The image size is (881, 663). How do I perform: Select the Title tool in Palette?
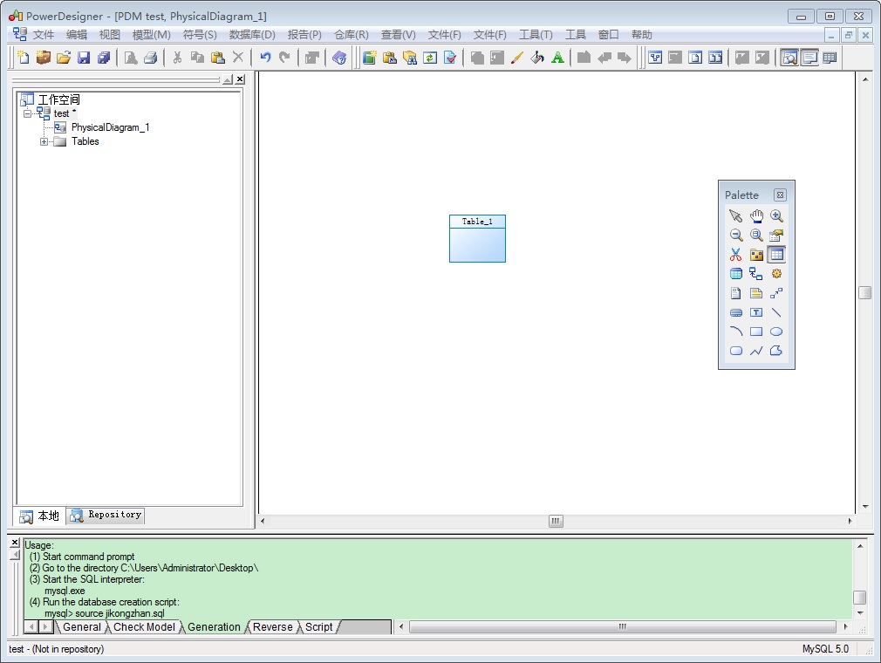coord(735,312)
